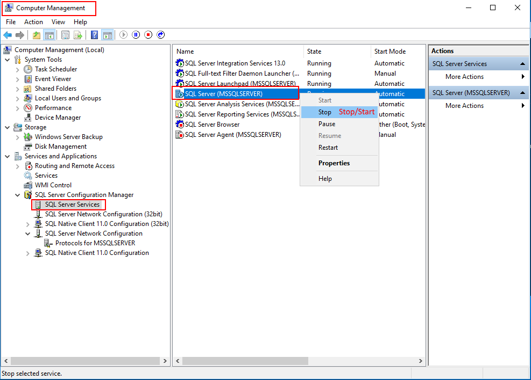Image resolution: width=531 pixels, height=380 pixels.
Task: Sort by the Start Mode column header
Action: 398,52
